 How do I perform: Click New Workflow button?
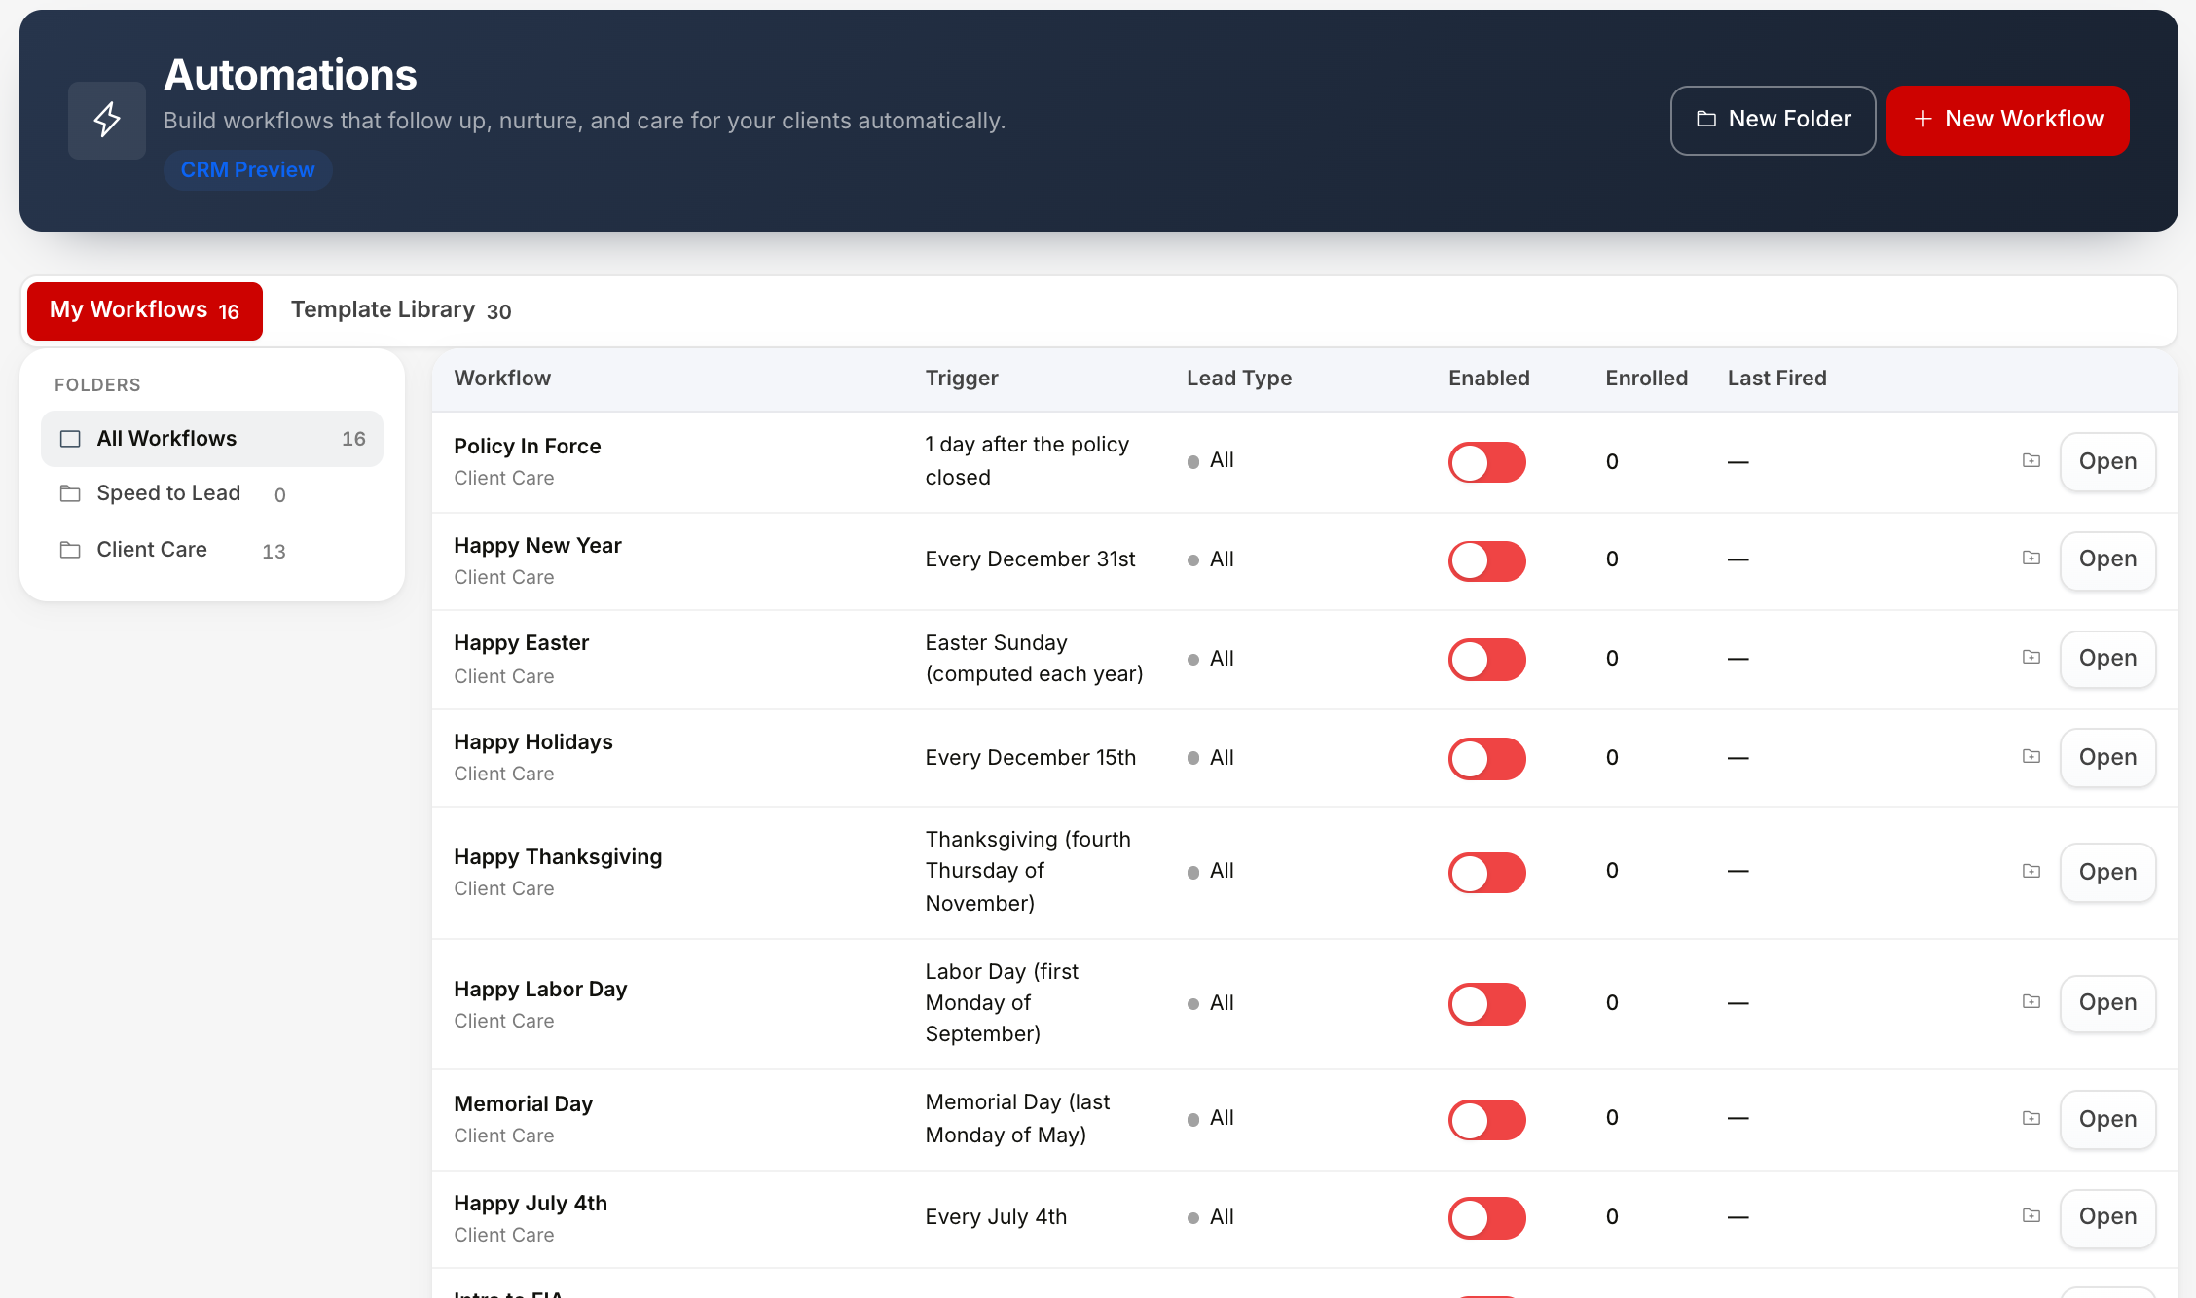coord(2007,120)
